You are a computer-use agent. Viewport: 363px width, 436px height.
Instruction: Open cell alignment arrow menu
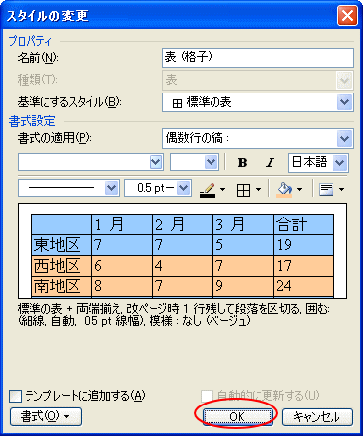coord(341,190)
